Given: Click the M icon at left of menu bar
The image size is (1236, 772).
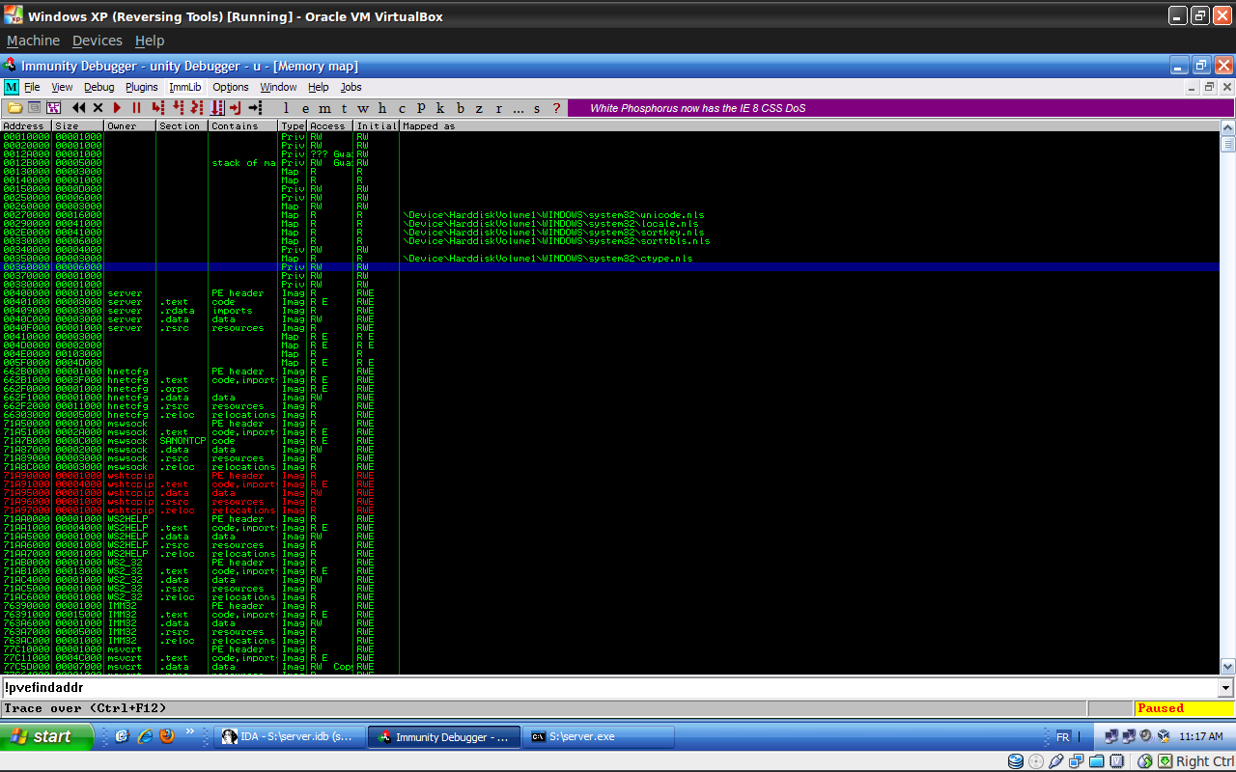Looking at the screenshot, I should tap(12, 87).
